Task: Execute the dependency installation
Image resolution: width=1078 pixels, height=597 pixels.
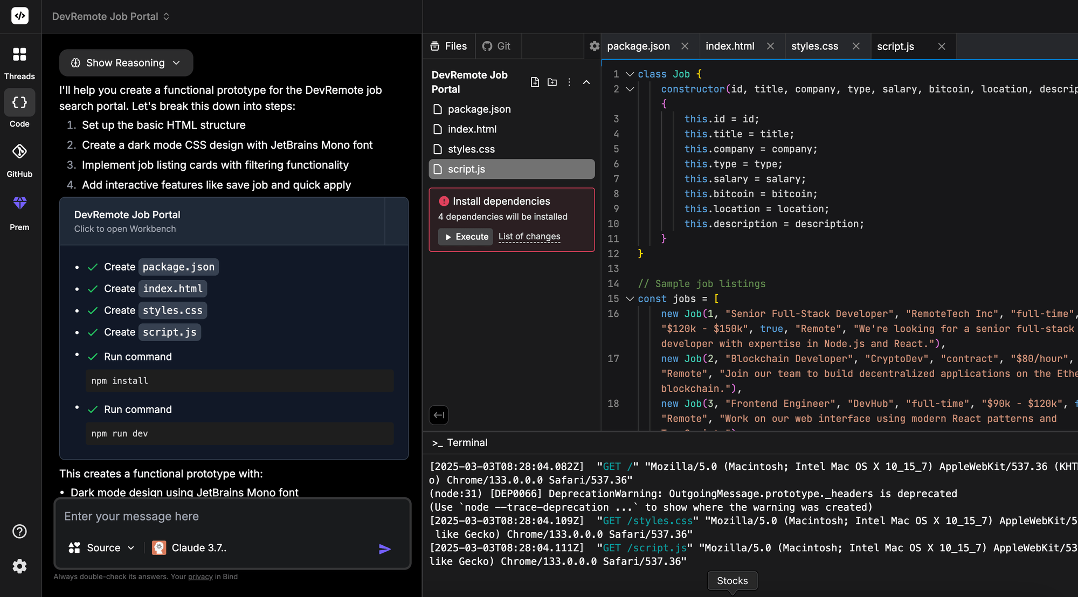Action: tap(465, 237)
